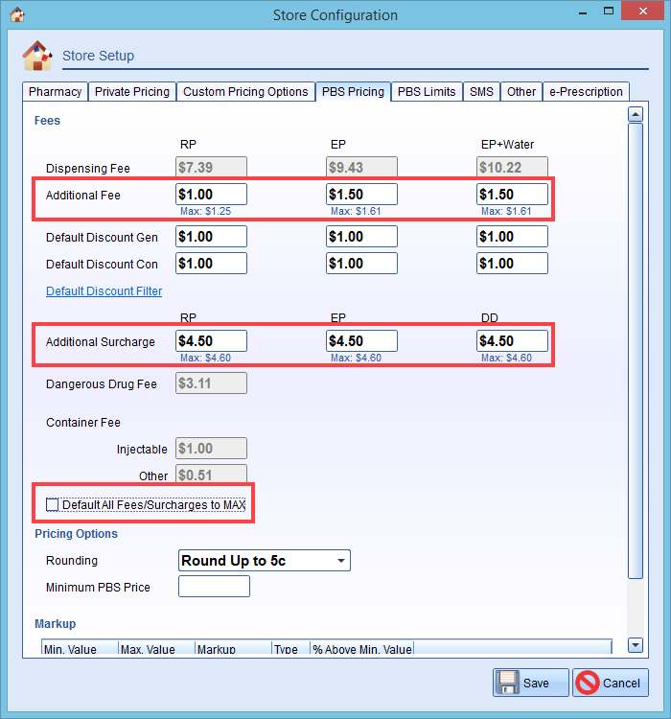Click the vertical scrollbar thumb
Screen dimensions: 671x719
pyautogui.click(x=636, y=351)
